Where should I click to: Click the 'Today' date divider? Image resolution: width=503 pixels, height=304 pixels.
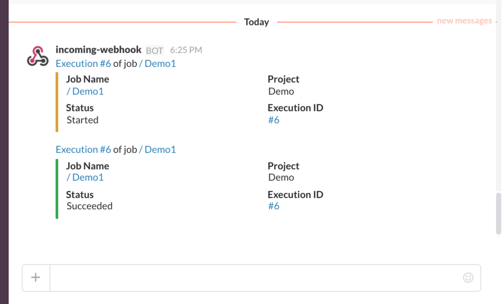click(x=256, y=22)
